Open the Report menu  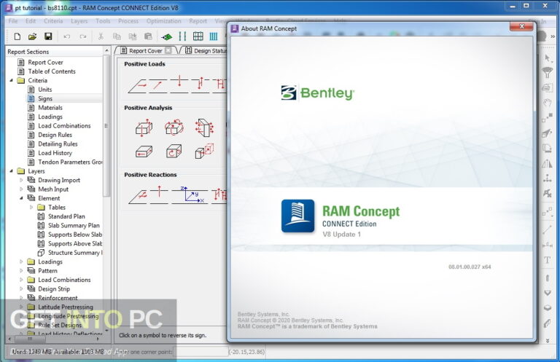pyautogui.click(x=198, y=21)
